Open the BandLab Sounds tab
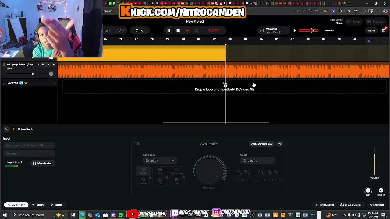The height and width of the screenshot is (219, 390). pos(351,205)
